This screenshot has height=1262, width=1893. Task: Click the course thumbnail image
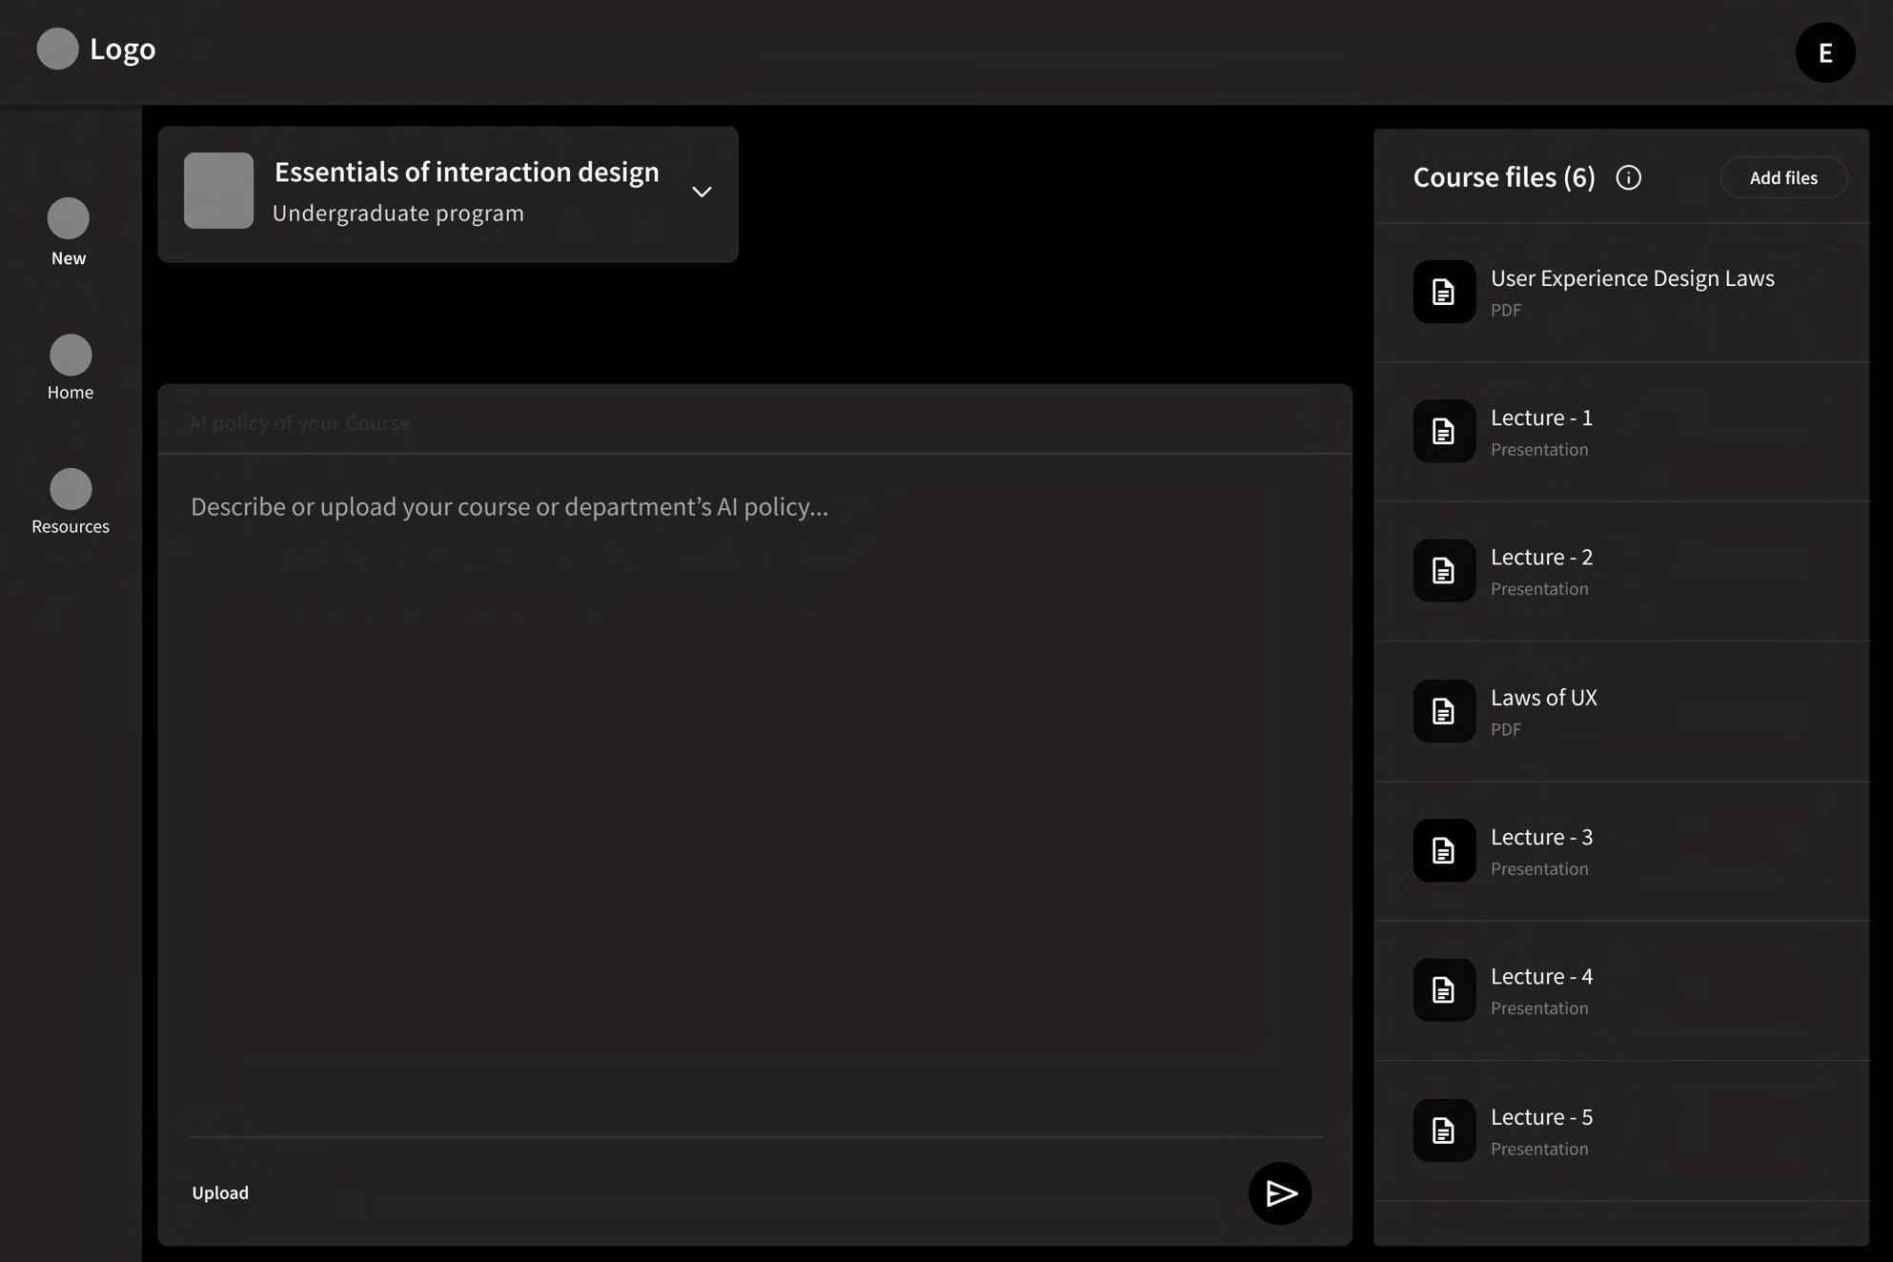[218, 191]
